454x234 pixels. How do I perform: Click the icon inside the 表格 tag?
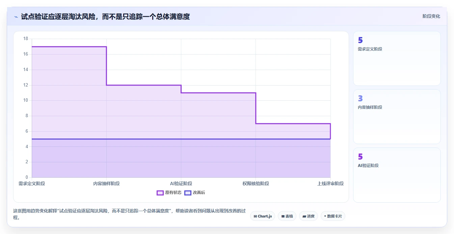coord(283,216)
